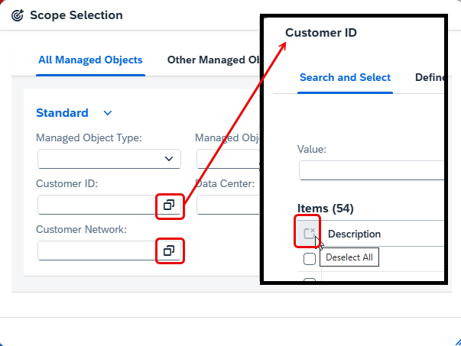The width and height of the screenshot is (461, 346).
Task: Click the Standard variant title
Action: pyautogui.click(x=62, y=113)
